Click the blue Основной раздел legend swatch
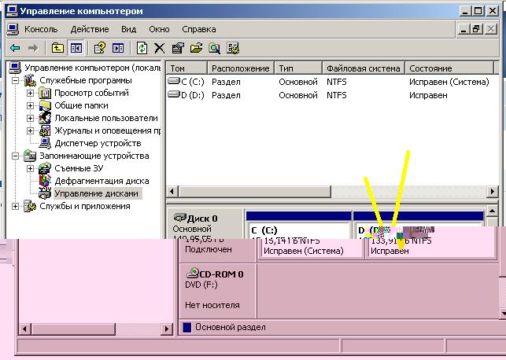This screenshot has width=506, height=360. (187, 327)
